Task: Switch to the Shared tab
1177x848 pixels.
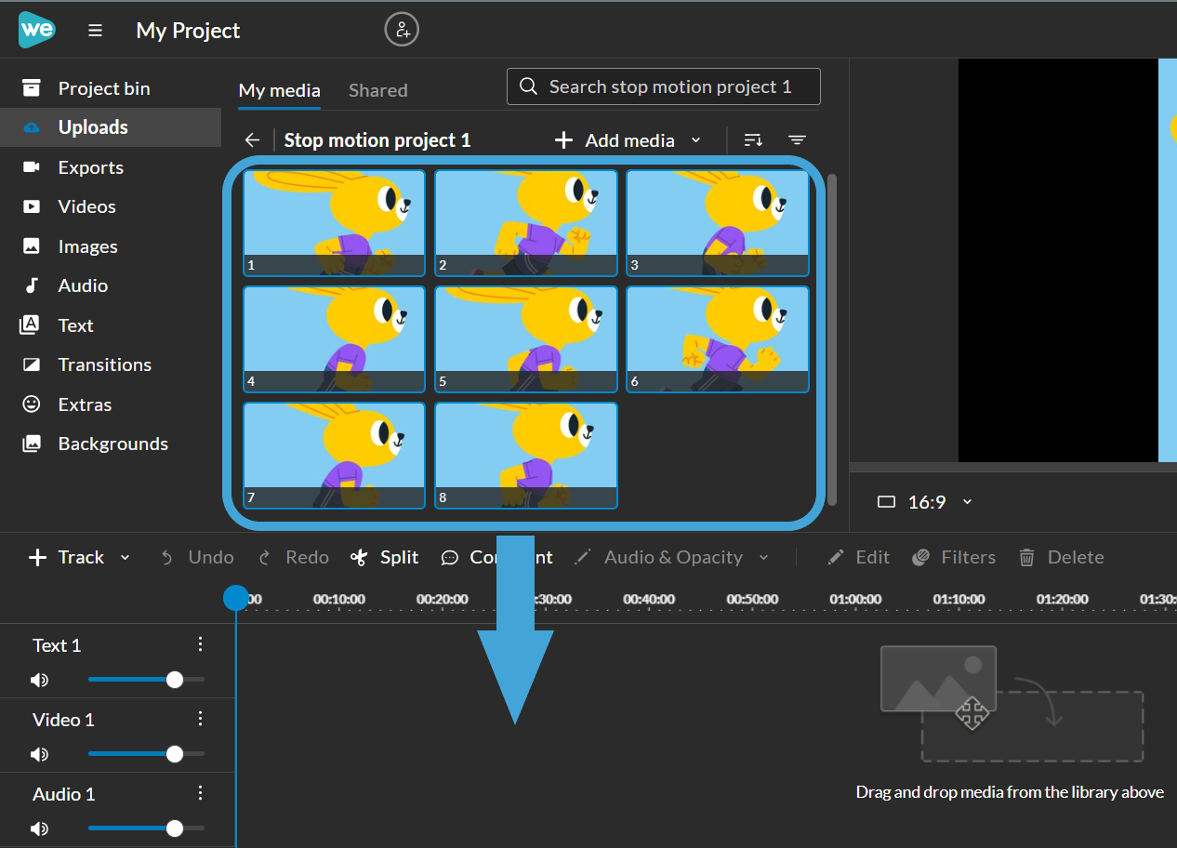Action: pyautogui.click(x=377, y=90)
